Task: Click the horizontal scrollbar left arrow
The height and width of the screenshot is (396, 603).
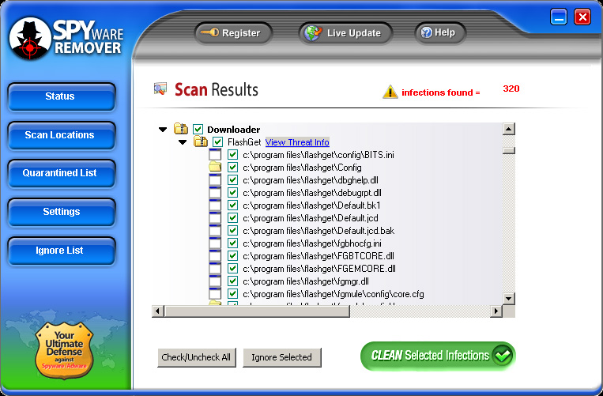Action: [x=158, y=311]
